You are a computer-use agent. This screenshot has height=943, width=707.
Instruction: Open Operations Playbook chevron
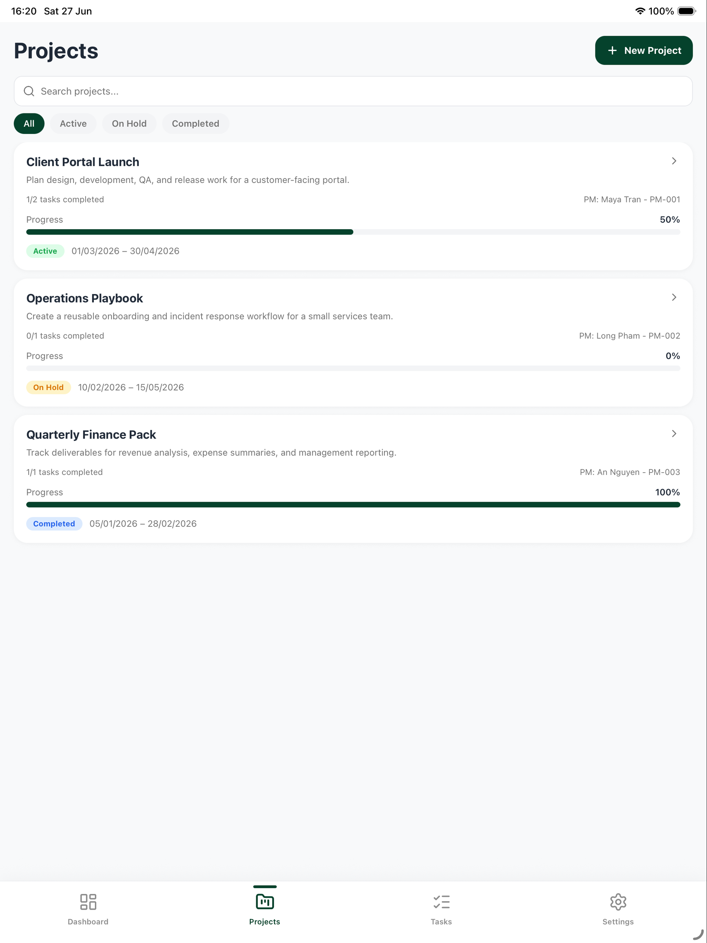coord(674,297)
